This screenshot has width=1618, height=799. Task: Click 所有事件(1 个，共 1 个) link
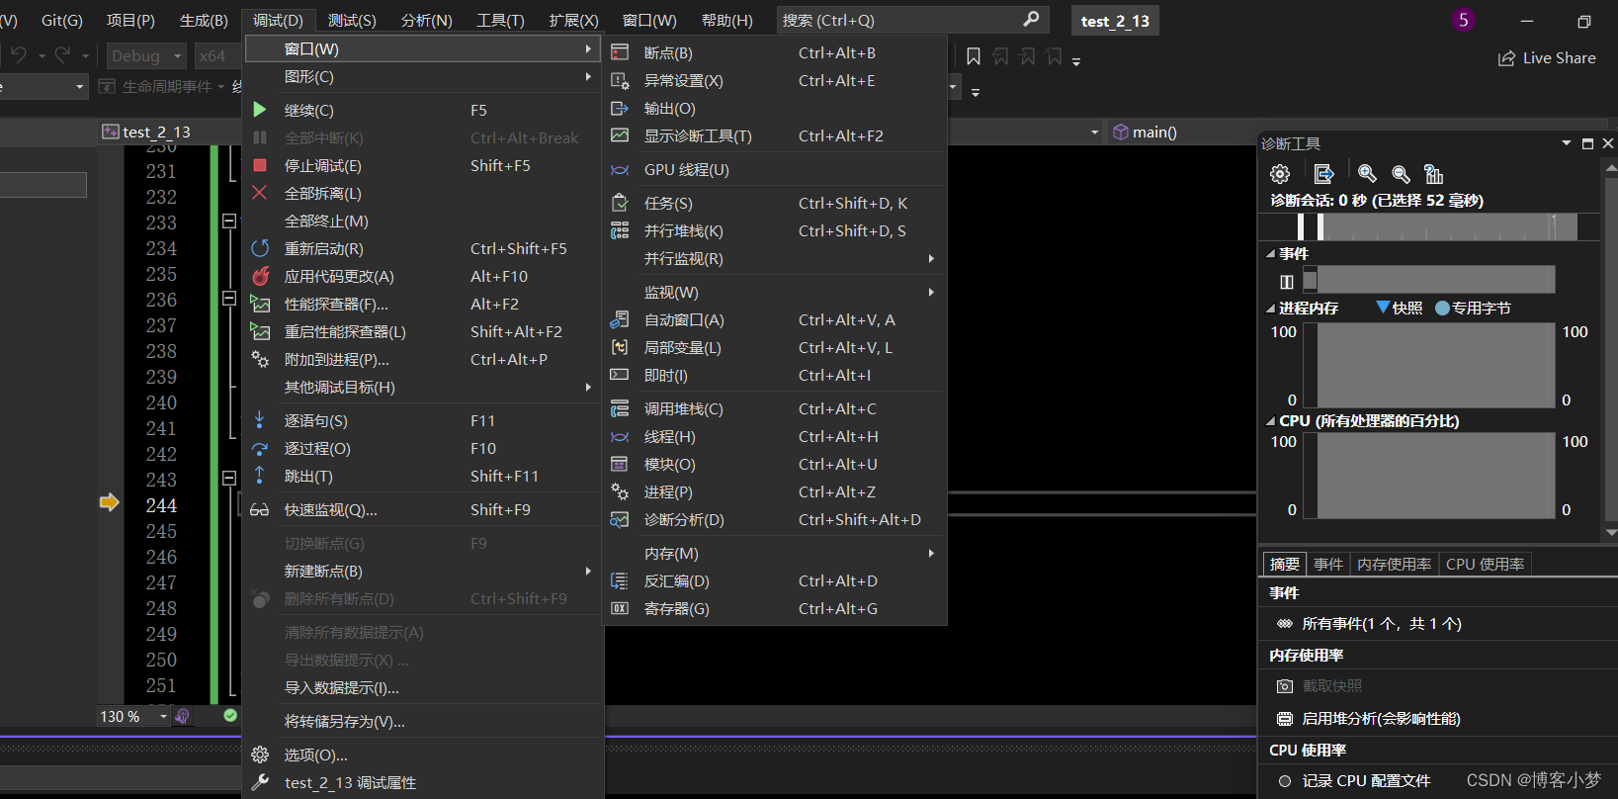coord(1382,624)
